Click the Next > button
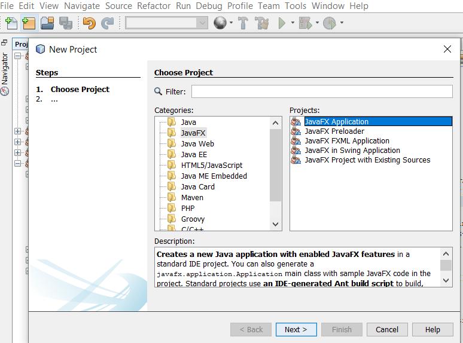This screenshot has width=463, height=343. [x=296, y=329]
